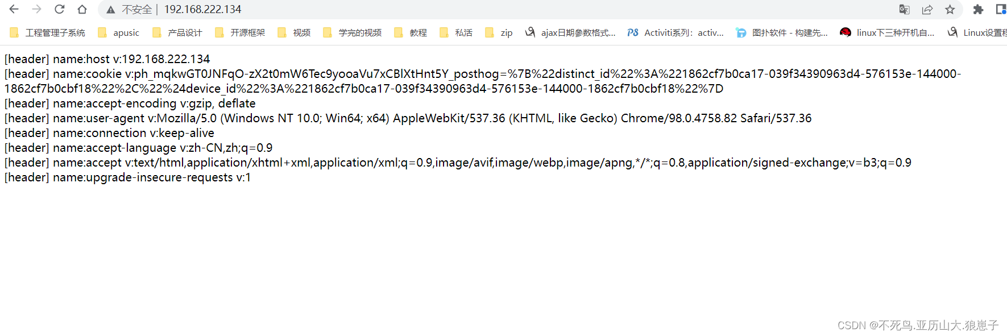Click the forward navigation arrow
1007x336 pixels.
pos(36,9)
